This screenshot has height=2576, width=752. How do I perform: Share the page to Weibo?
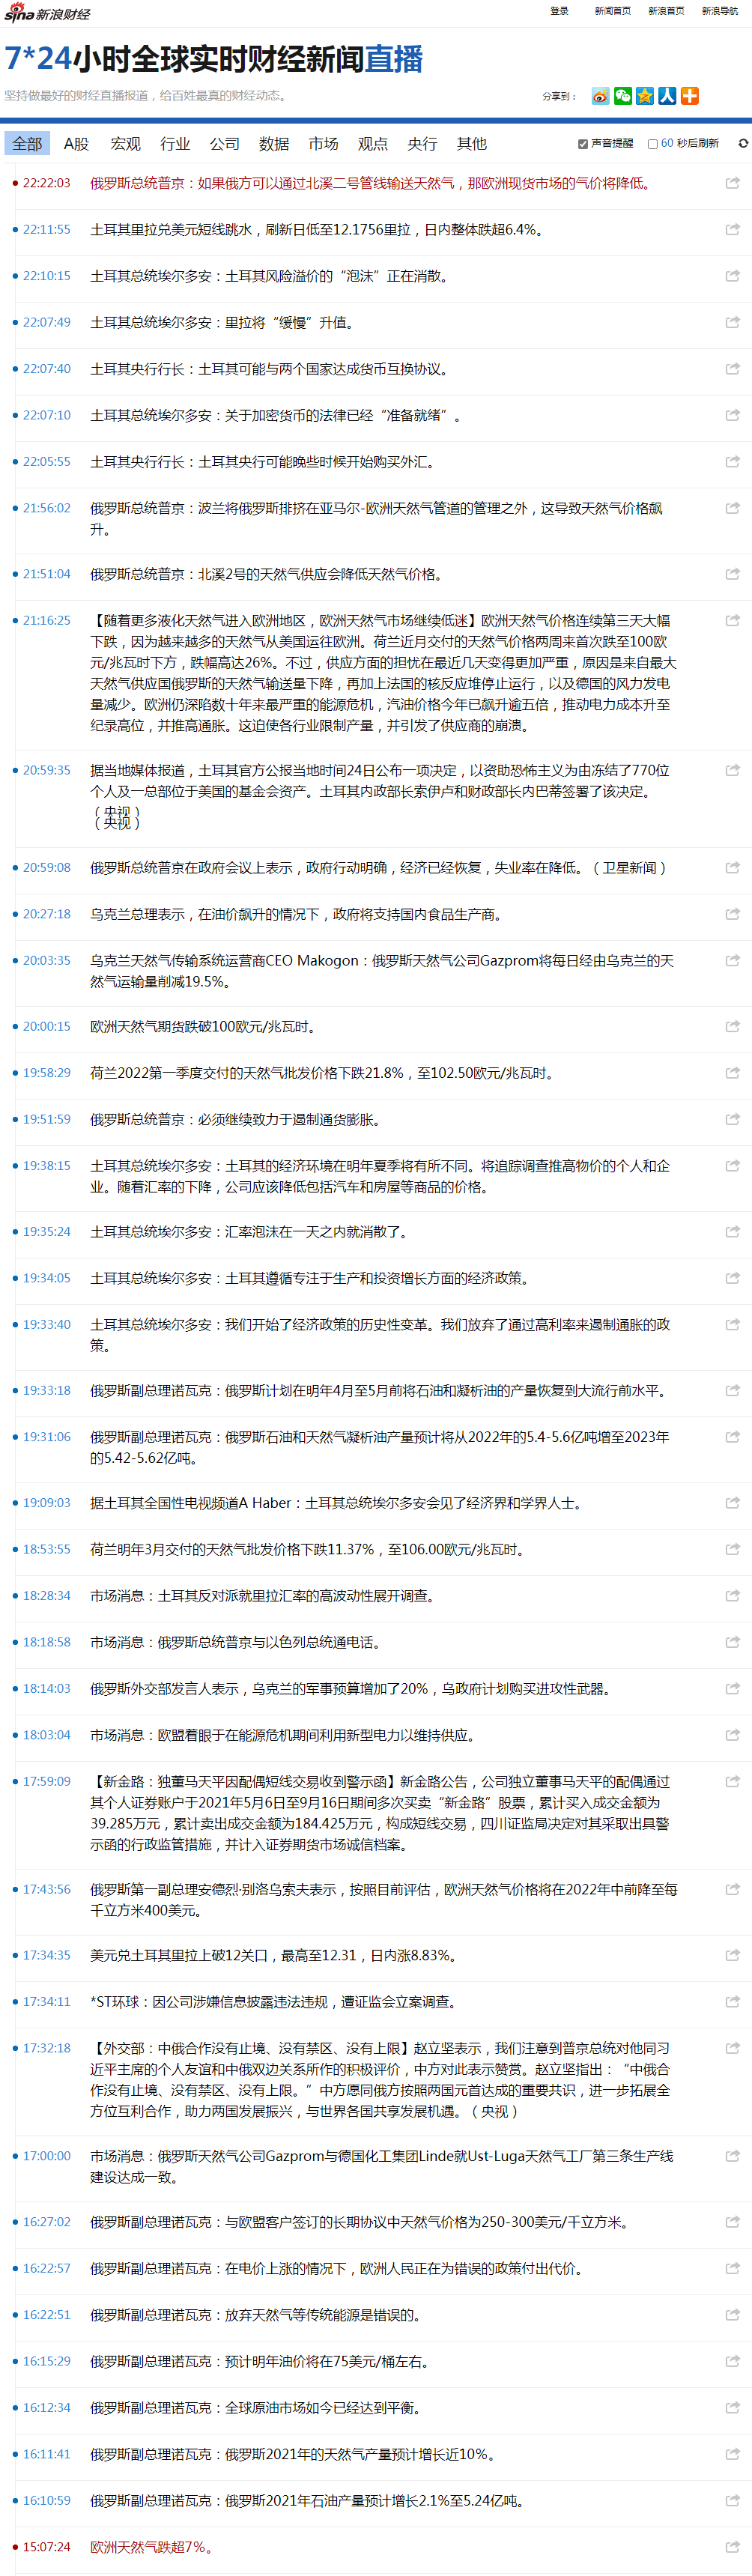[600, 96]
